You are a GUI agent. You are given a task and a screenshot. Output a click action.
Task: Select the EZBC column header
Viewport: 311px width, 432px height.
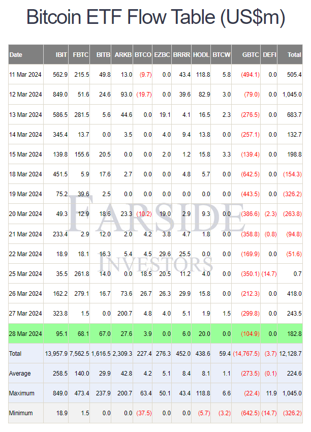pyautogui.click(x=162, y=54)
